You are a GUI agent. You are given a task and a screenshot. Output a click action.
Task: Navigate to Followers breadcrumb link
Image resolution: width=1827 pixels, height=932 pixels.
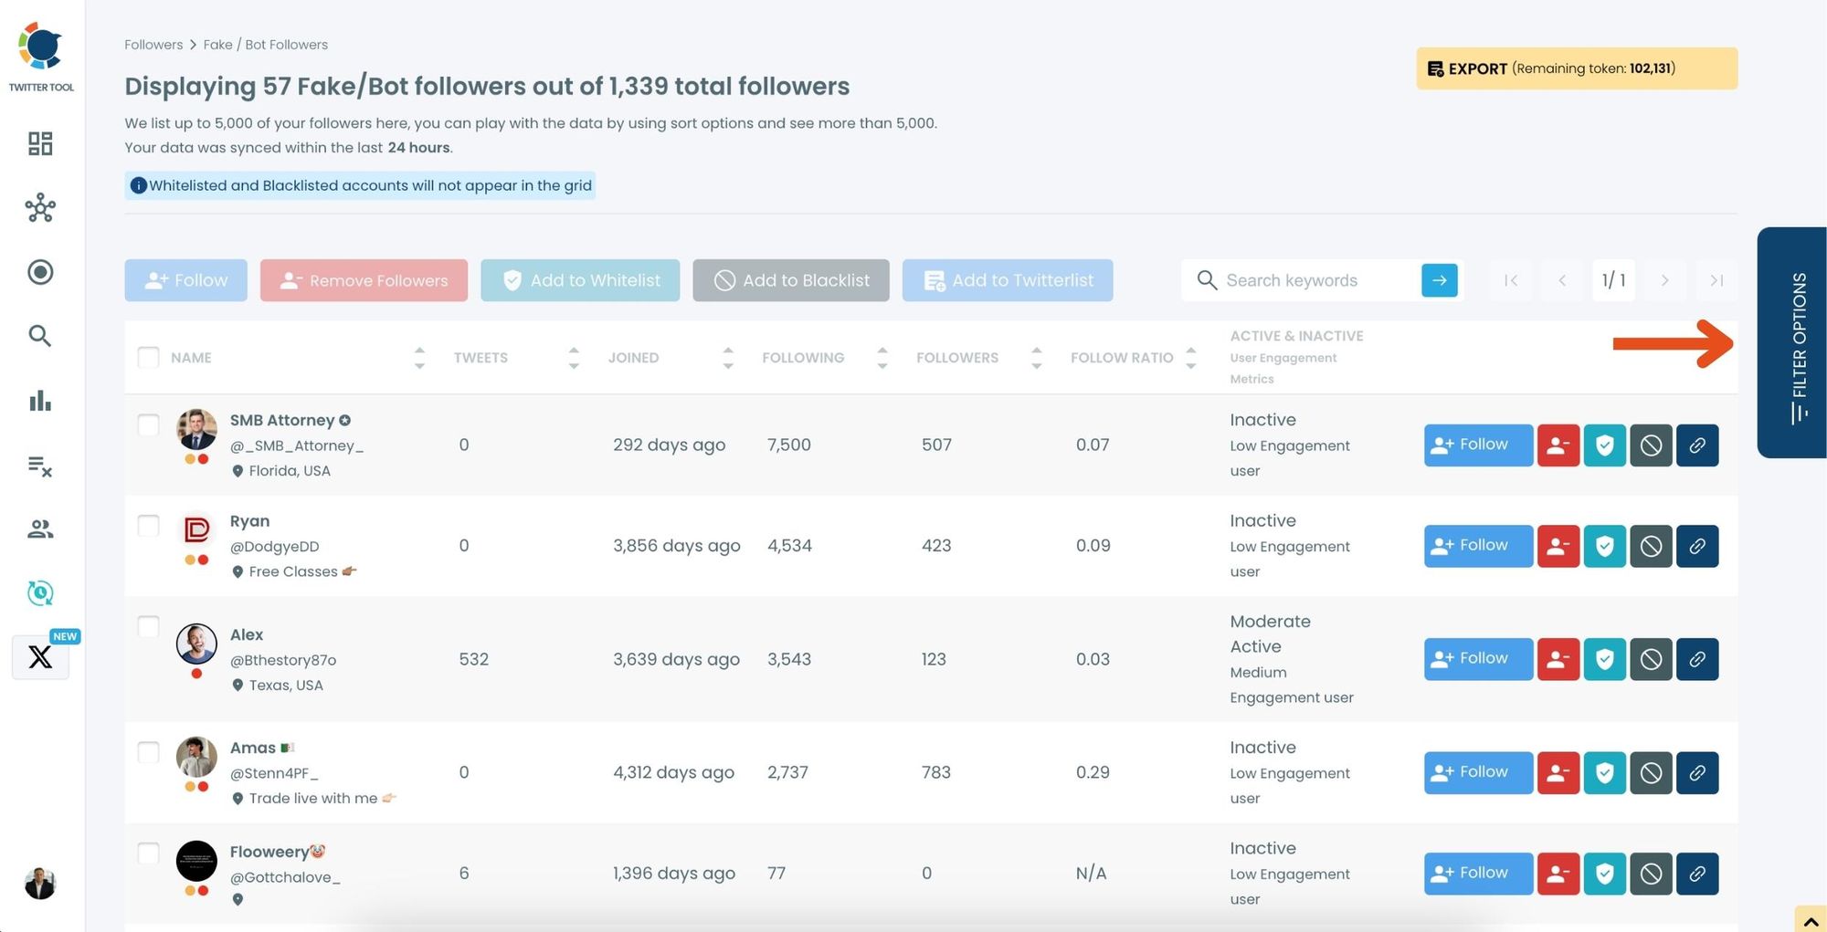pyautogui.click(x=153, y=44)
